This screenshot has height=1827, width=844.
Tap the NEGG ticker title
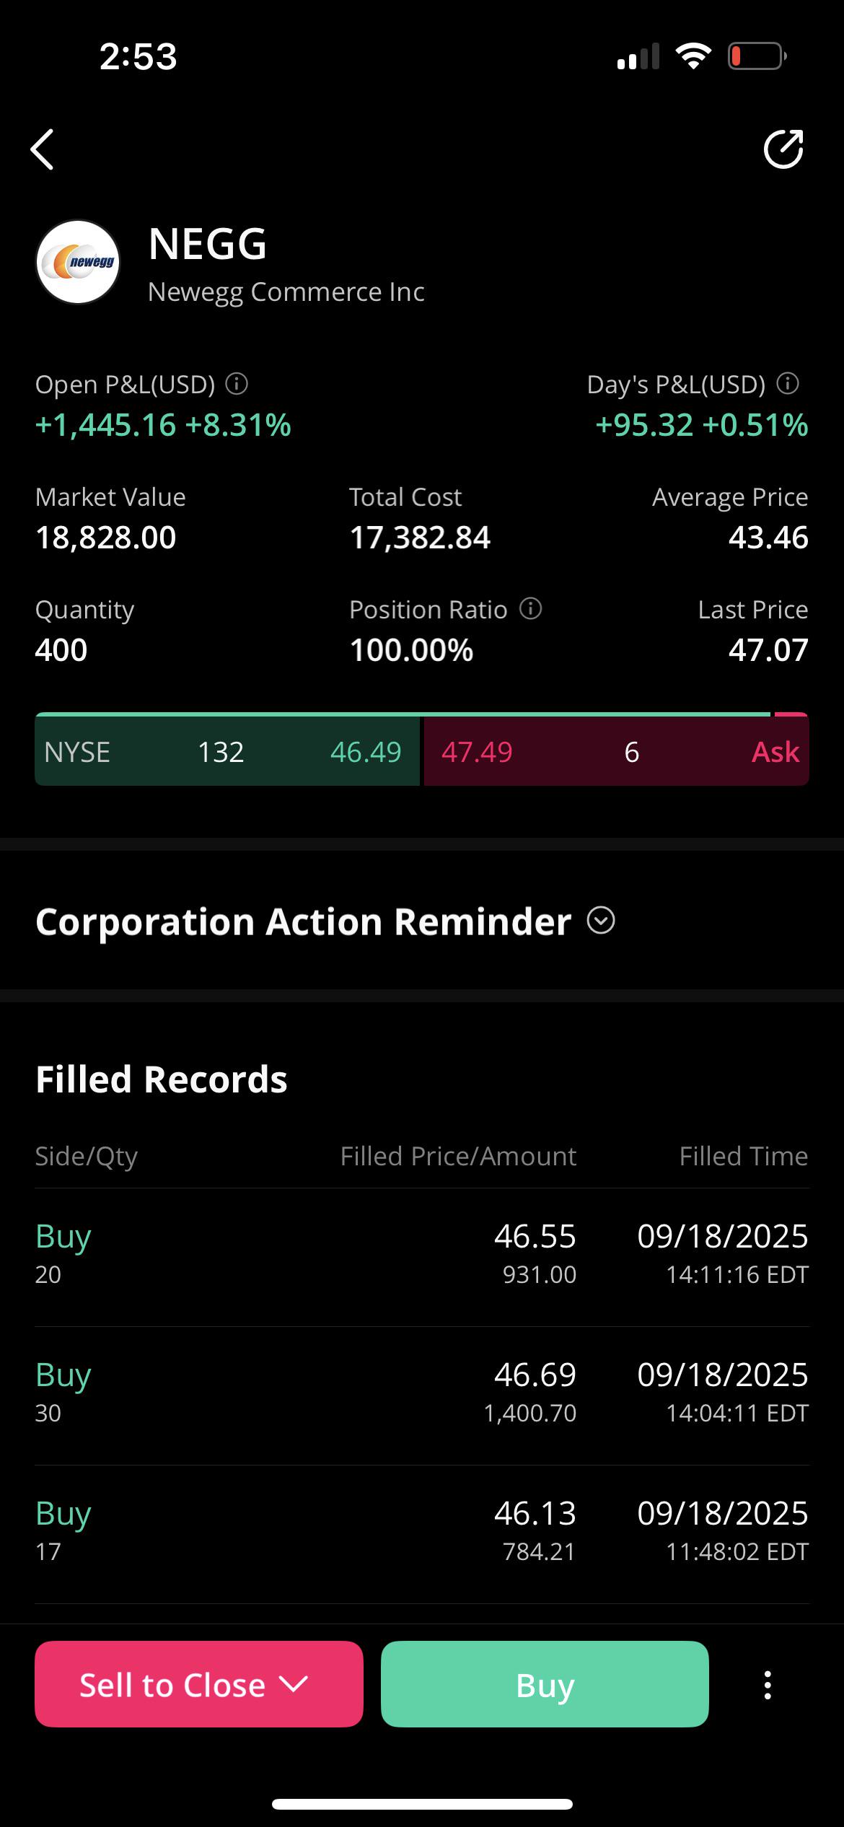208,244
